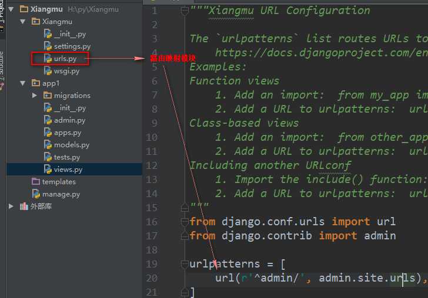Click the Python icon of apps.py
Viewport: 428px width, 298px height.
click(x=48, y=133)
